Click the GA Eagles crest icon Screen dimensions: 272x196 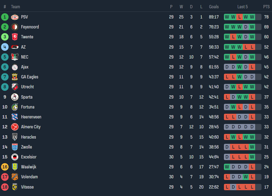(15, 77)
